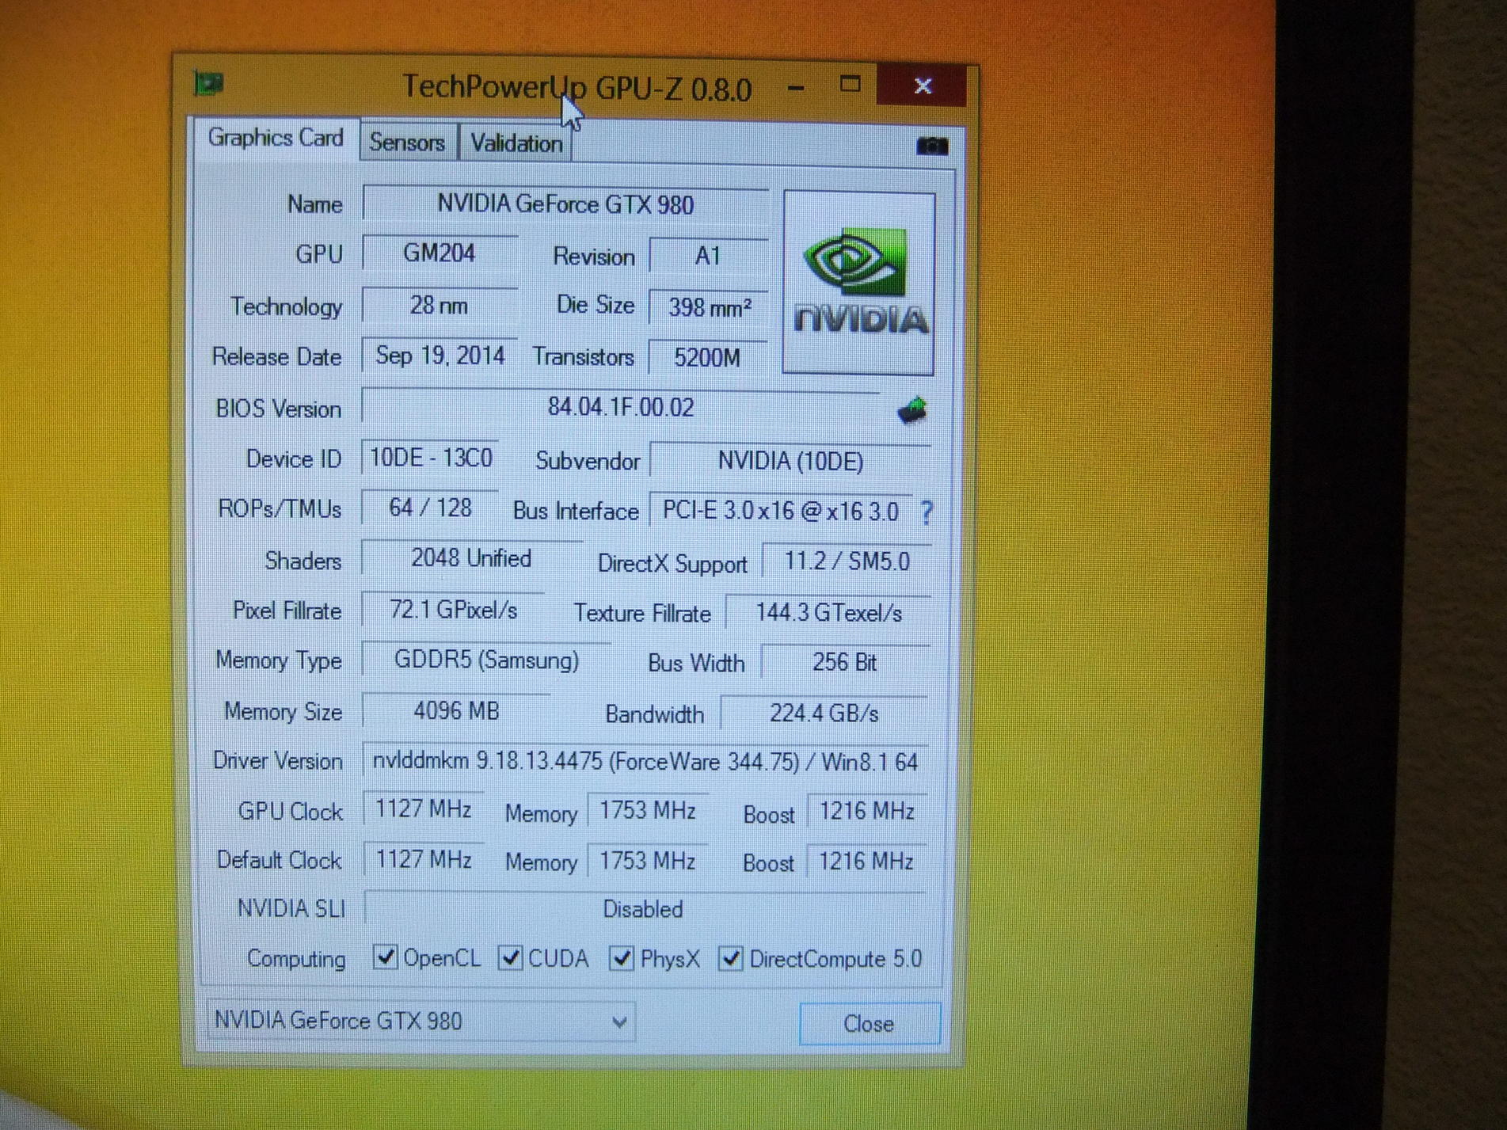Screen dimensions: 1507x1130
Task: Click the Device ID field 10DE - 13C0
Action: 431,458
